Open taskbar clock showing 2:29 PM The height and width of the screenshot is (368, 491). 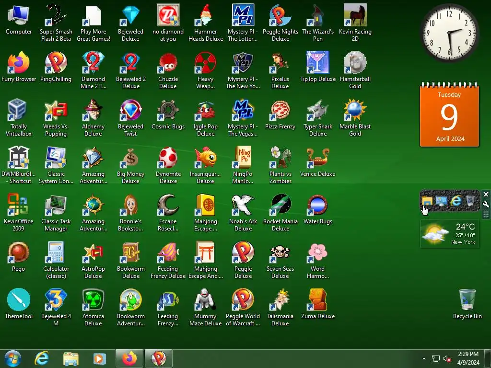point(468,358)
